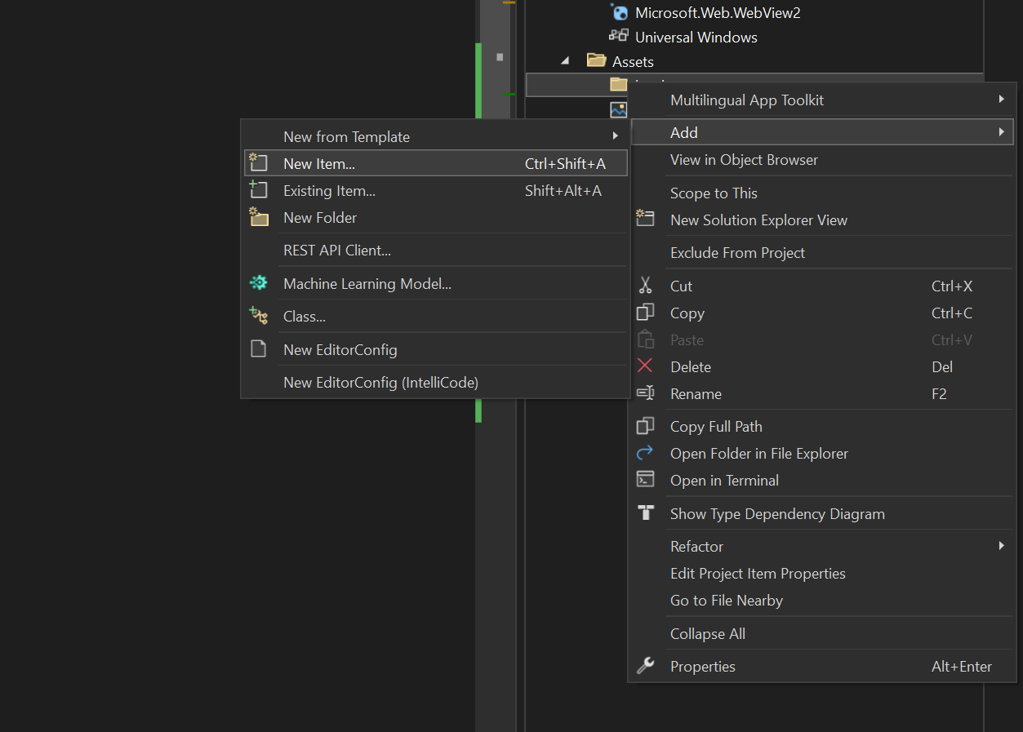The height and width of the screenshot is (732, 1023).
Task: Click the scissors Cut icon
Action: pyautogui.click(x=645, y=286)
